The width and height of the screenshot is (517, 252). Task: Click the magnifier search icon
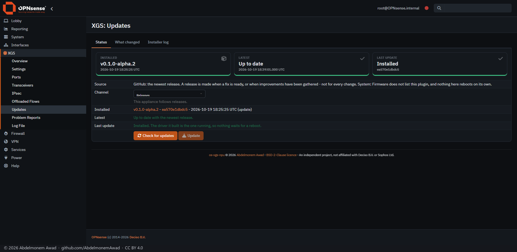click(x=439, y=8)
